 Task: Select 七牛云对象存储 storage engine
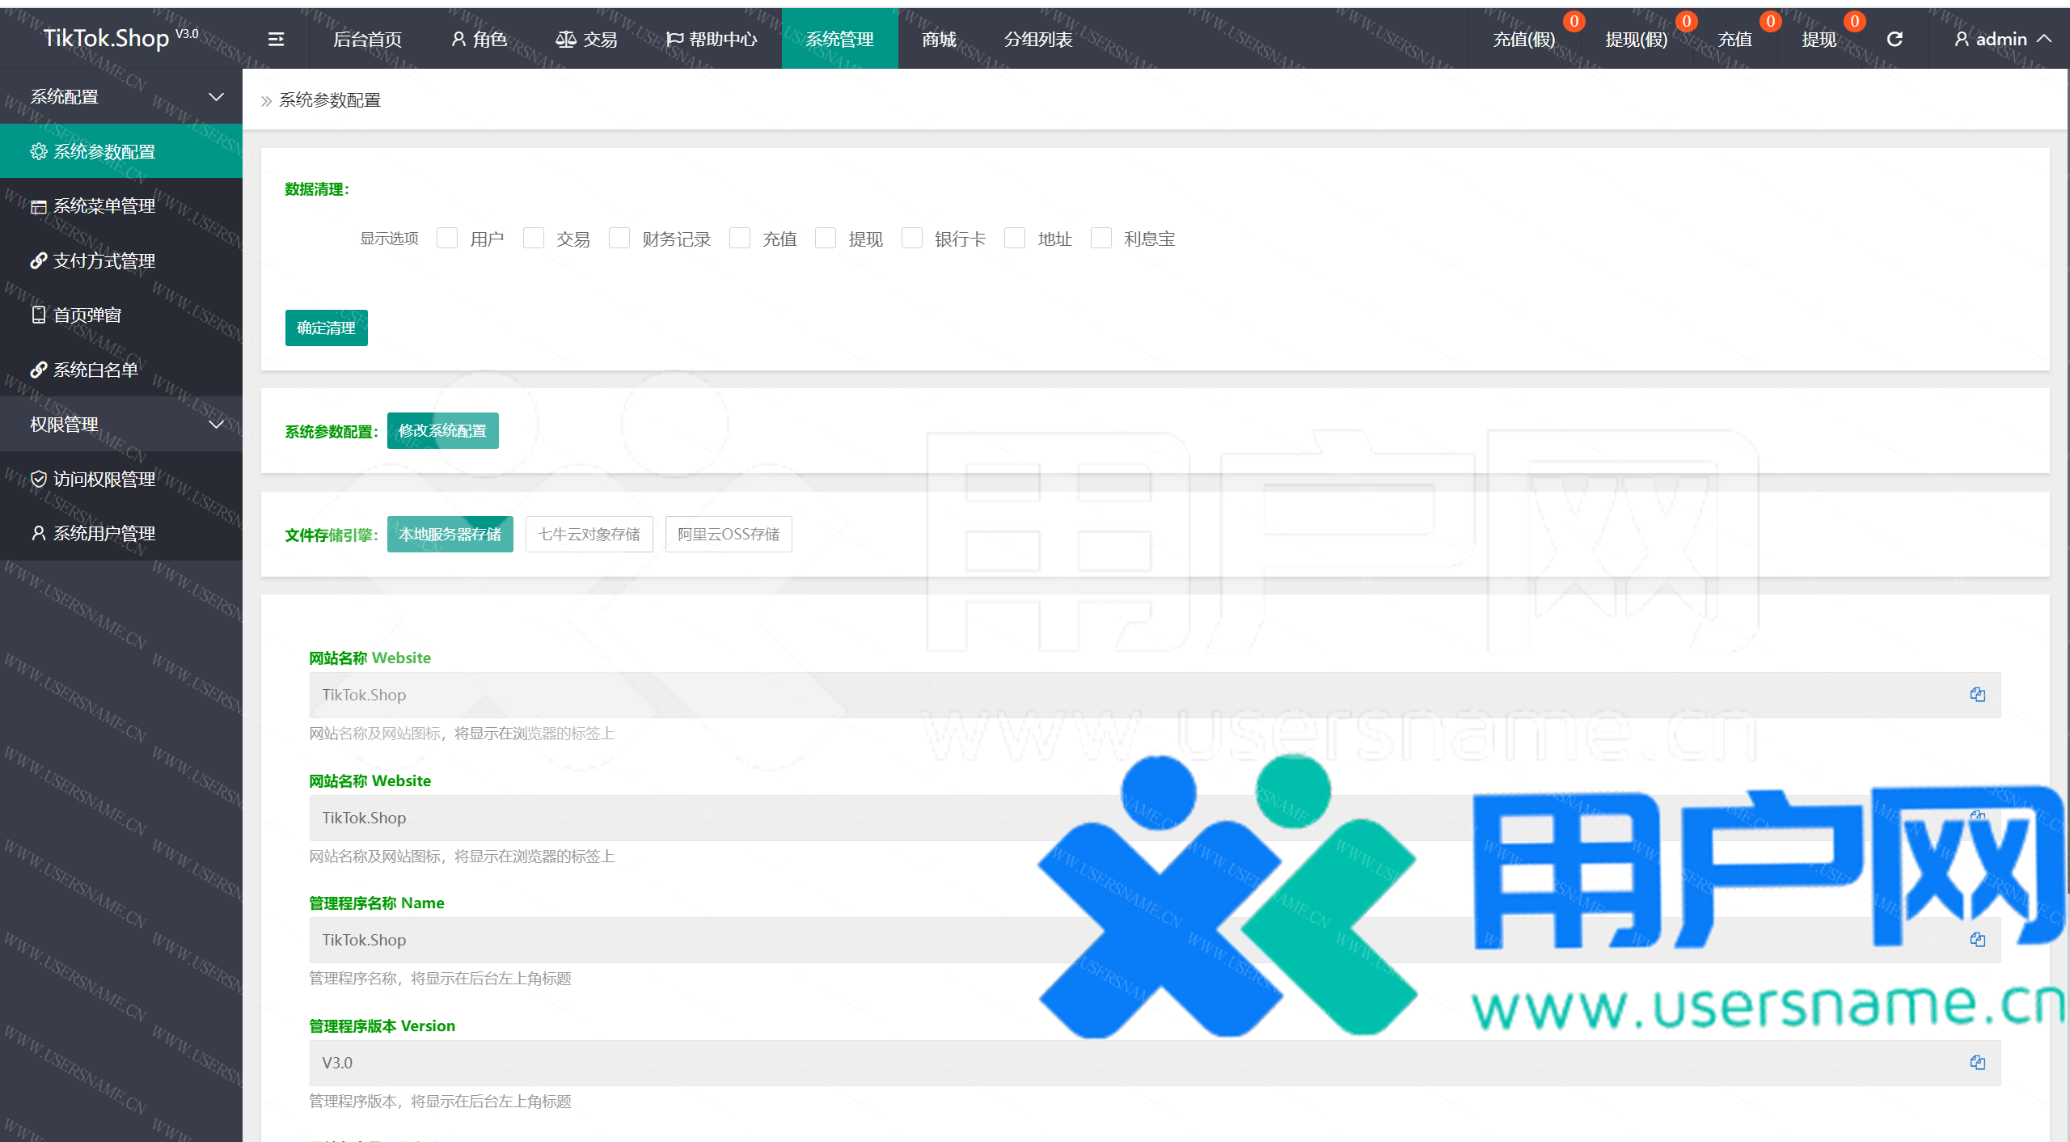click(589, 534)
